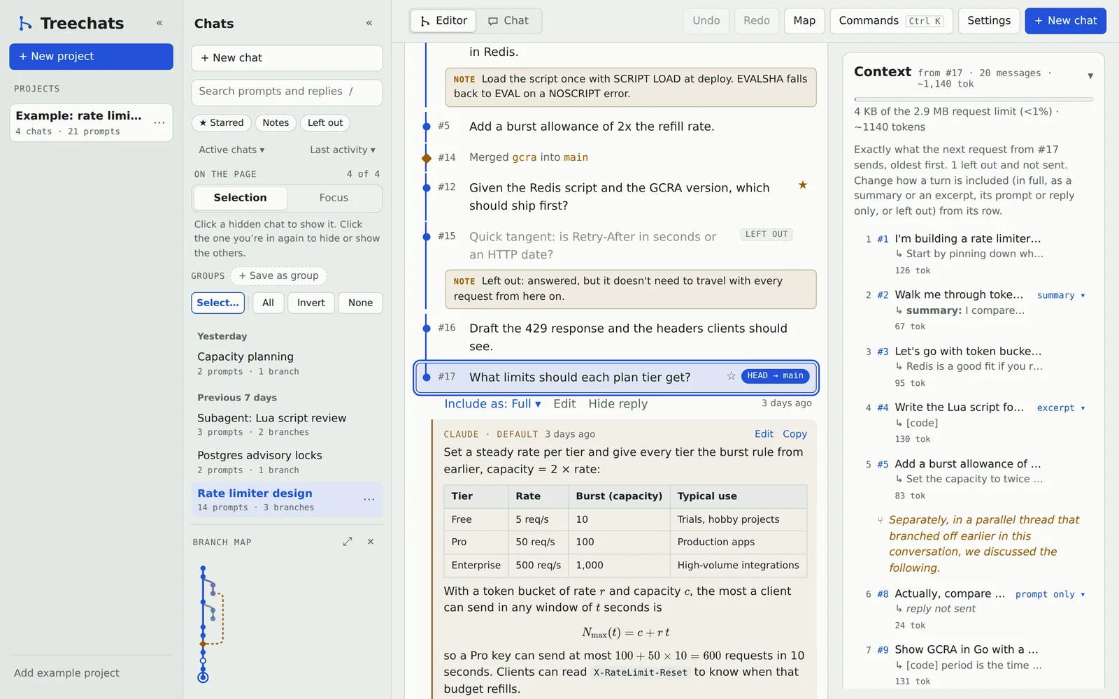Click the timeline node for prompt #16
Image resolution: width=1119 pixels, height=699 pixels.
pyautogui.click(x=427, y=328)
